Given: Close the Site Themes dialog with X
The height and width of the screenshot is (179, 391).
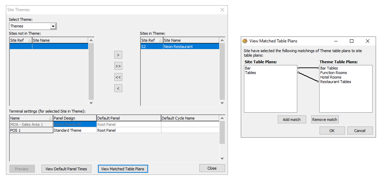Looking at the screenshot, I should (222, 10).
